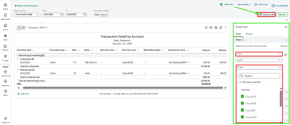The width and height of the screenshot is (290, 125).
Task: Uncheck Class BSEE checkbox
Action: pos(242,103)
